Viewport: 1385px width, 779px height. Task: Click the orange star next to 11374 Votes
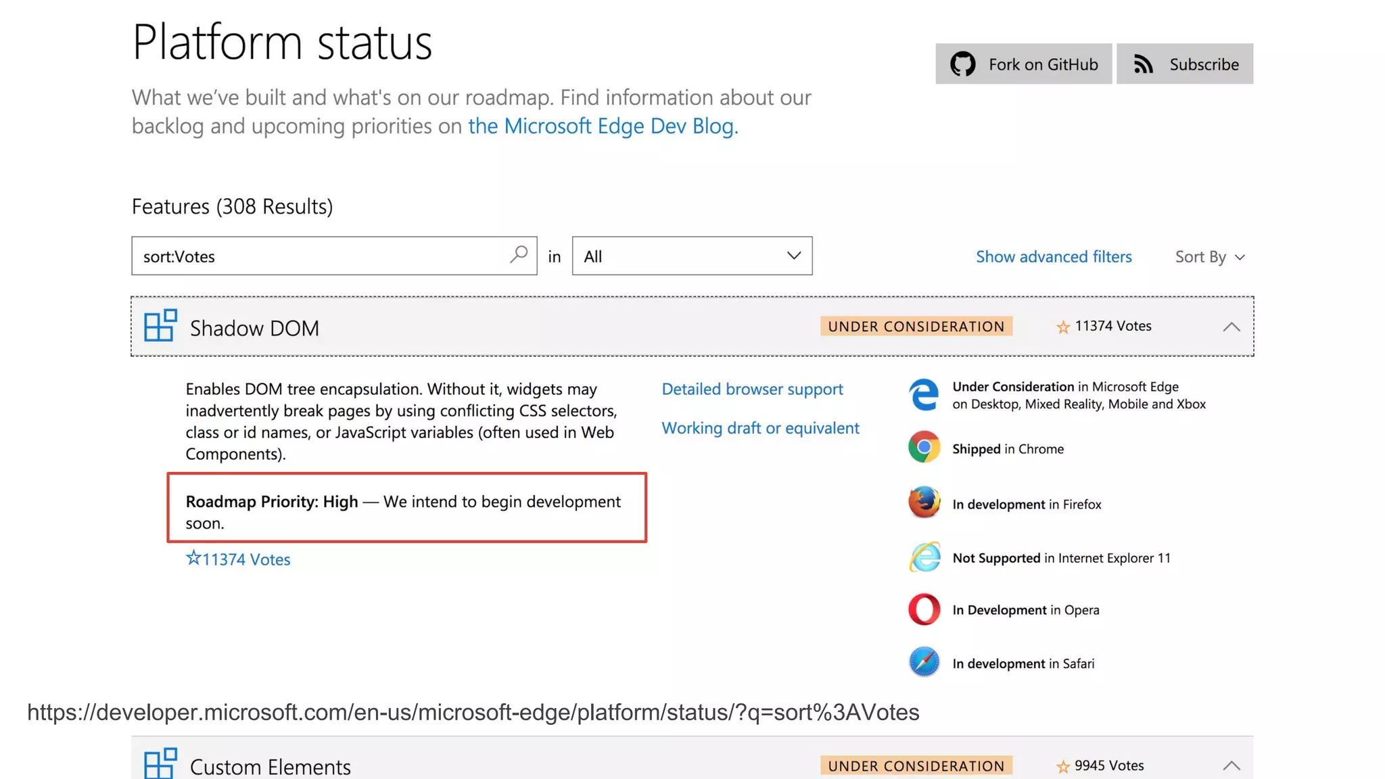pos(1062,327)
